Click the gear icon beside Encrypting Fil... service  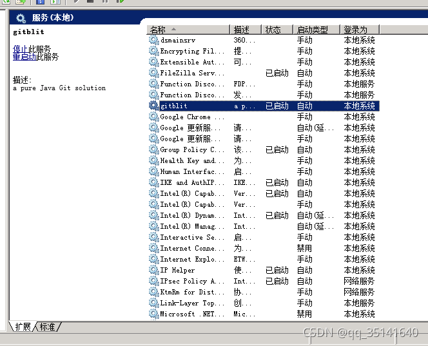coord(153,51)
